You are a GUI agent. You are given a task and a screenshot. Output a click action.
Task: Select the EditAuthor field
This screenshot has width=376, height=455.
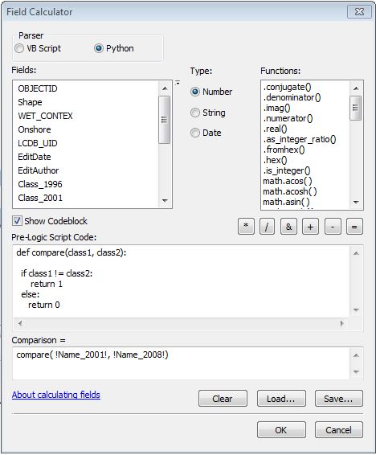[39, 170]
